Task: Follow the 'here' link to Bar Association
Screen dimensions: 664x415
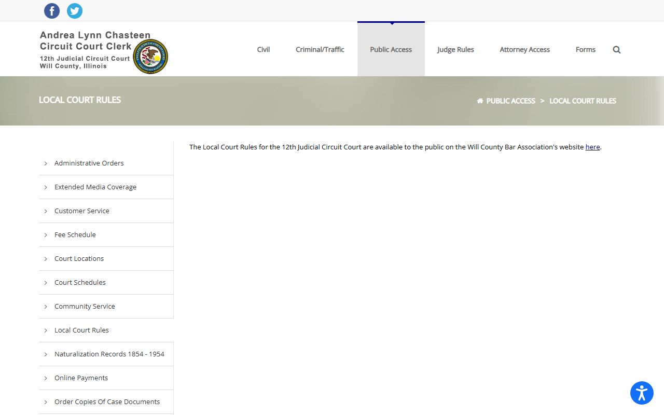Action: click(592, 147)
